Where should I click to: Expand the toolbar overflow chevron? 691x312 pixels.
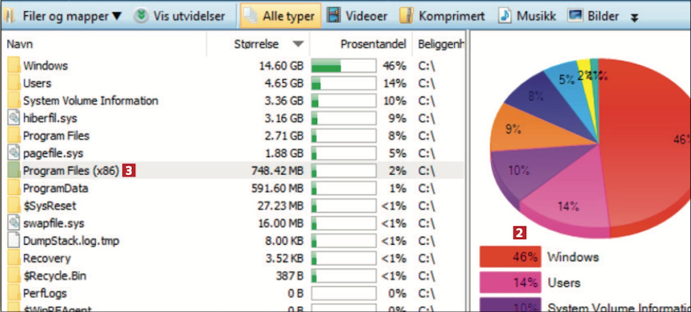point(634,18)
